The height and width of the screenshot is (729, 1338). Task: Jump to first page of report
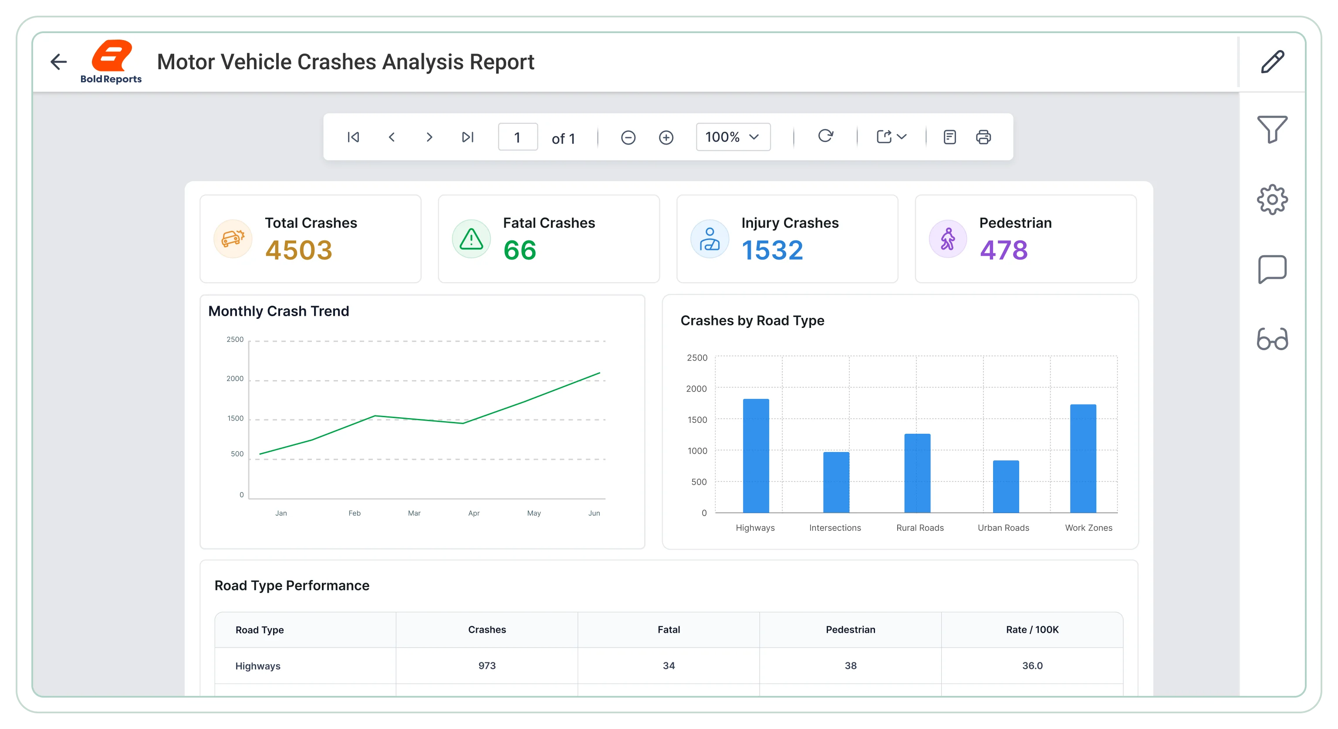point(353,137)
